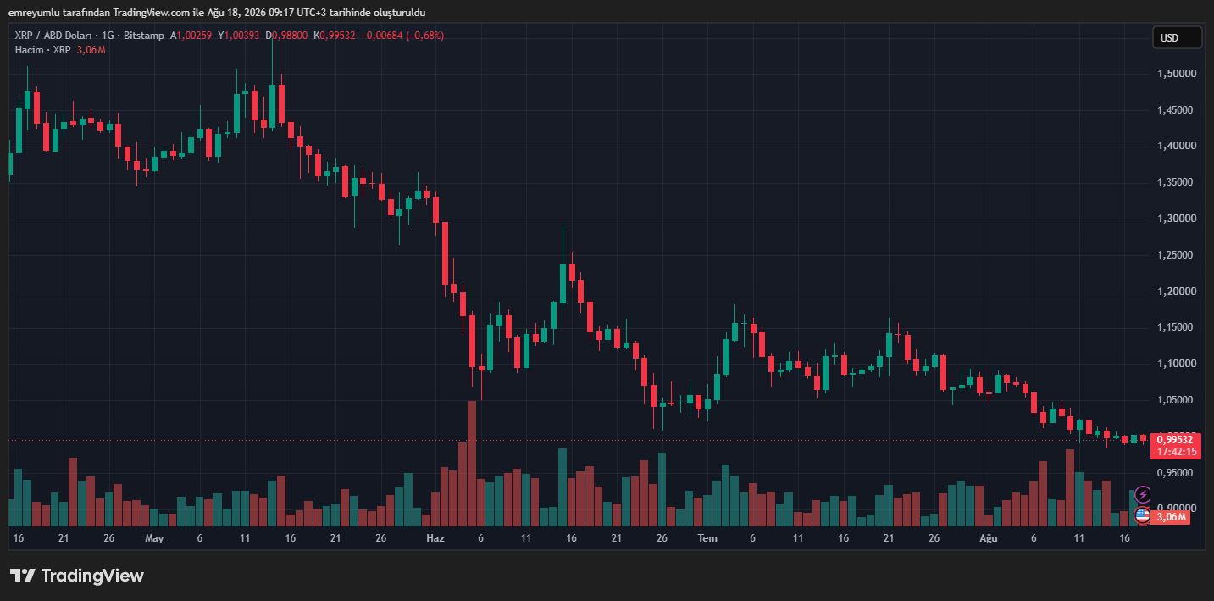Click the red 0,99532 current price label on axis
1214x601 pixels.
[1175, 439]
